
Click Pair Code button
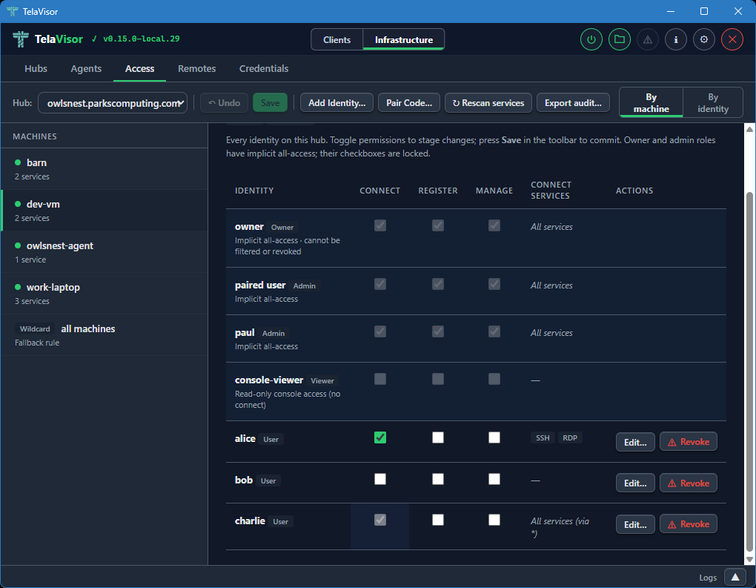[x=409, y=103]
